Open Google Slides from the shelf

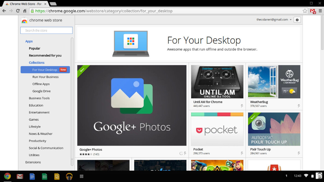coord(57,176)
